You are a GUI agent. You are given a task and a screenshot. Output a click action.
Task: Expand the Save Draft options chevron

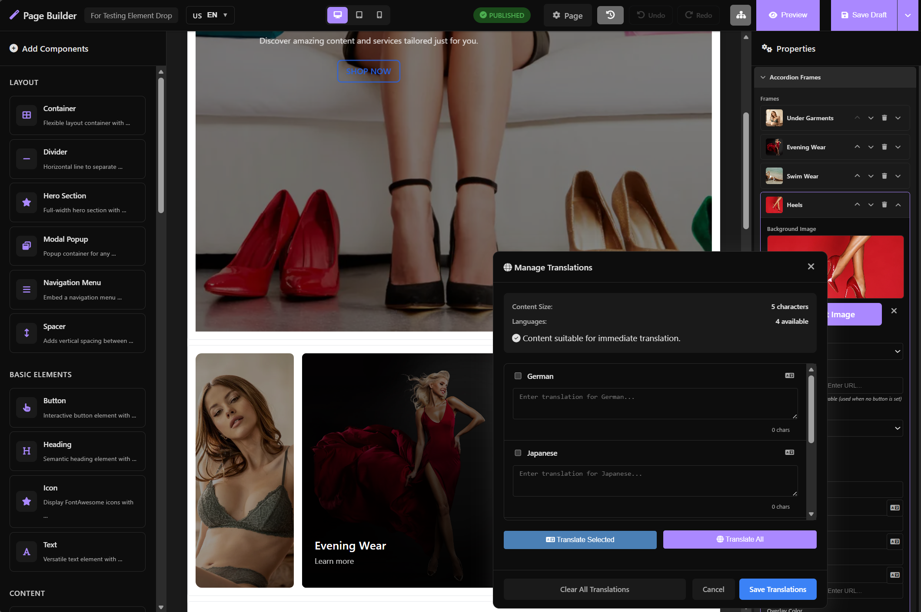[908, 15]
